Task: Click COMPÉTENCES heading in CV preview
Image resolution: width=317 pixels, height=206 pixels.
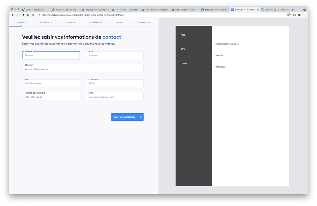Action: (221, 67)
